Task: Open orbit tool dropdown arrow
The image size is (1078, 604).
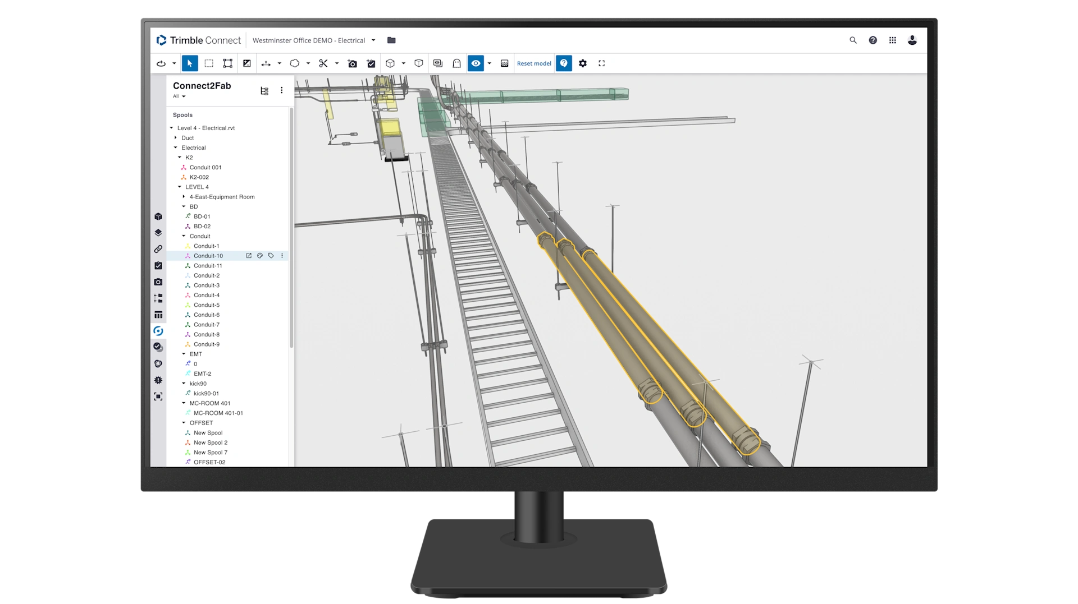Action: click(x=174, y=63)
